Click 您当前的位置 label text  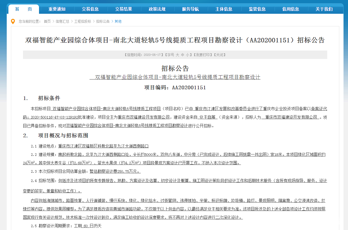[x=30, y=21]
